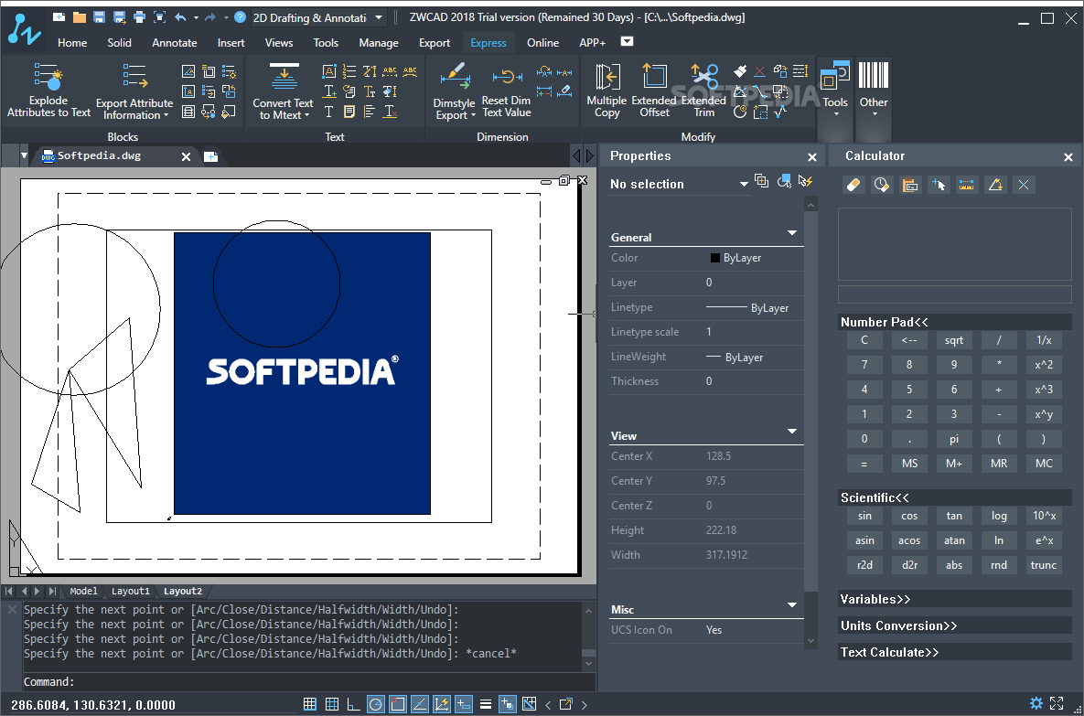Click the Save icon in quick access toolbar

(99, 17)
